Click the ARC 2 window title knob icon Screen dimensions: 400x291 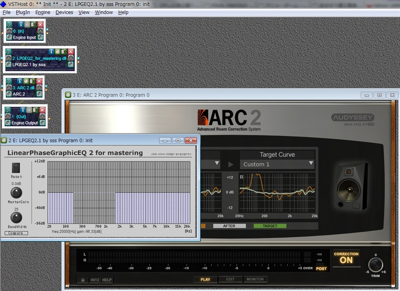(68, 95)
